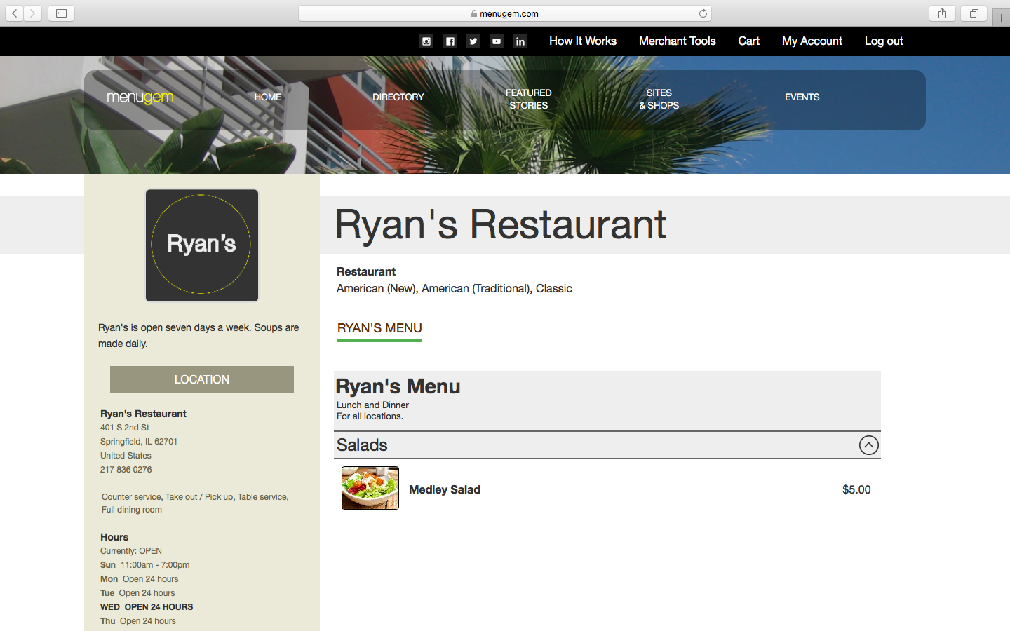Open SITES & SHOPS nav item

[659, 99]
